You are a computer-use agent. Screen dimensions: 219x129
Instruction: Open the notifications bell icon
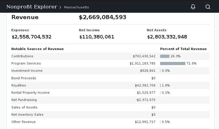click(x=193, y=7)
